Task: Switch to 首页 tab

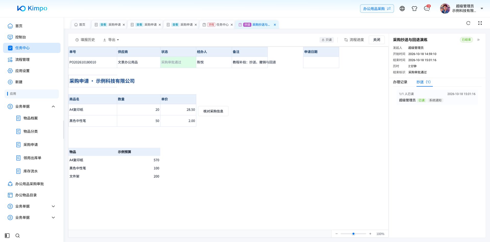Action: 80,25
